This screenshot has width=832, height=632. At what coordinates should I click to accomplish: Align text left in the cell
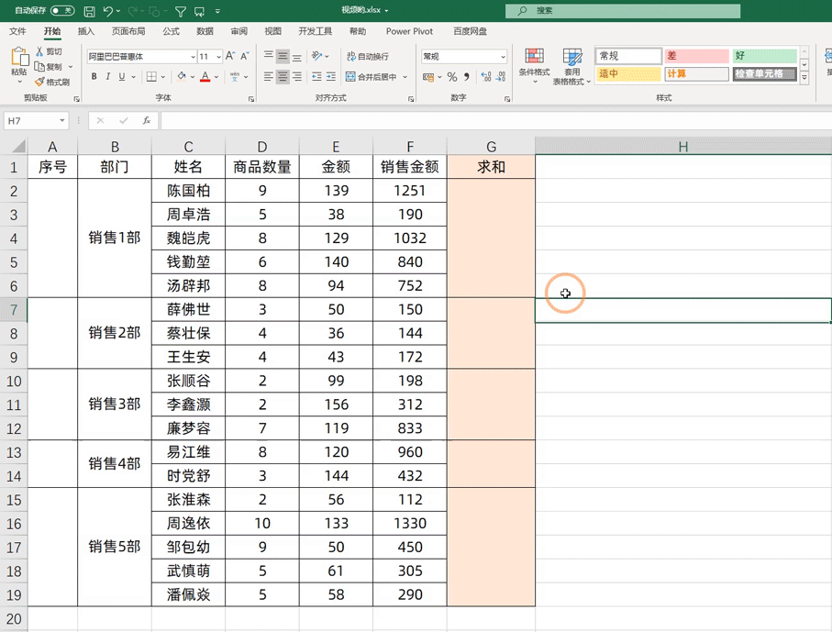coord(269,76)
